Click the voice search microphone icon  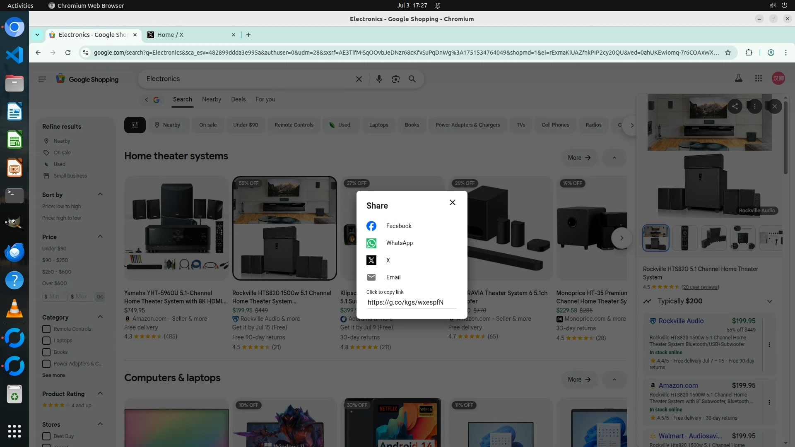pyautogui.click(x=379, y=79)
